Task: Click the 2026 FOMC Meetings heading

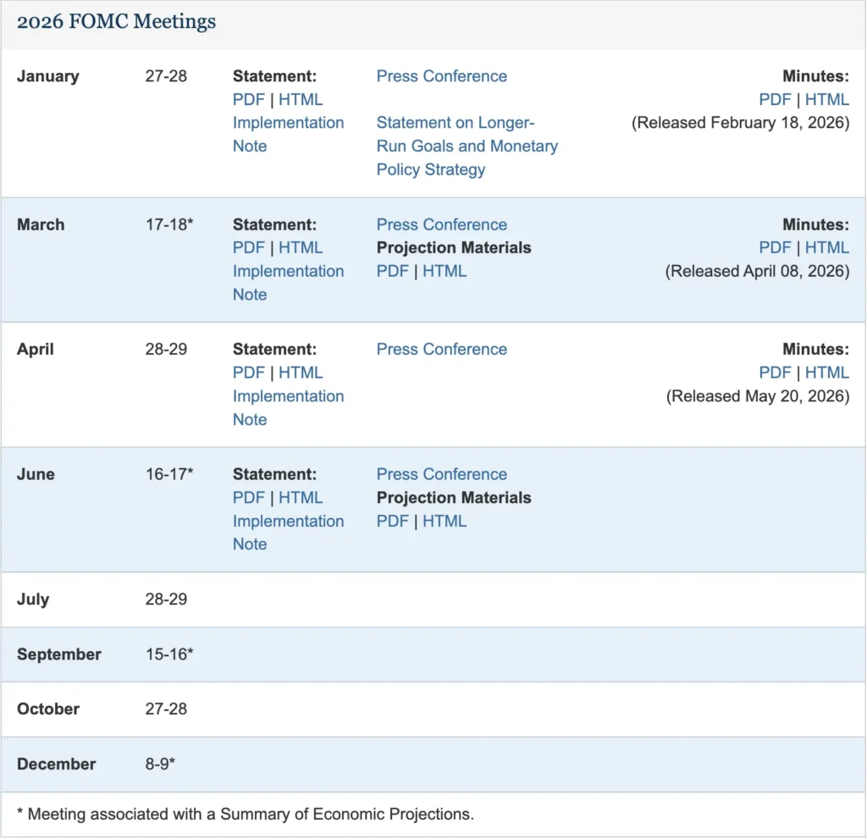Action: point(116,21)
